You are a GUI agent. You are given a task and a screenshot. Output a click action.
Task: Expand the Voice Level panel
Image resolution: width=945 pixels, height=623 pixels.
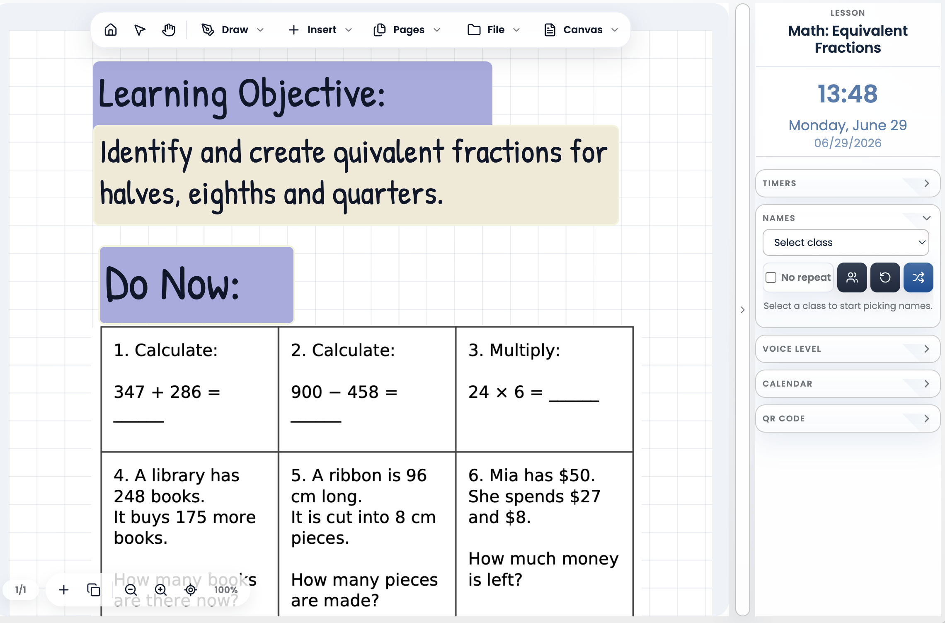coord(848,349)
